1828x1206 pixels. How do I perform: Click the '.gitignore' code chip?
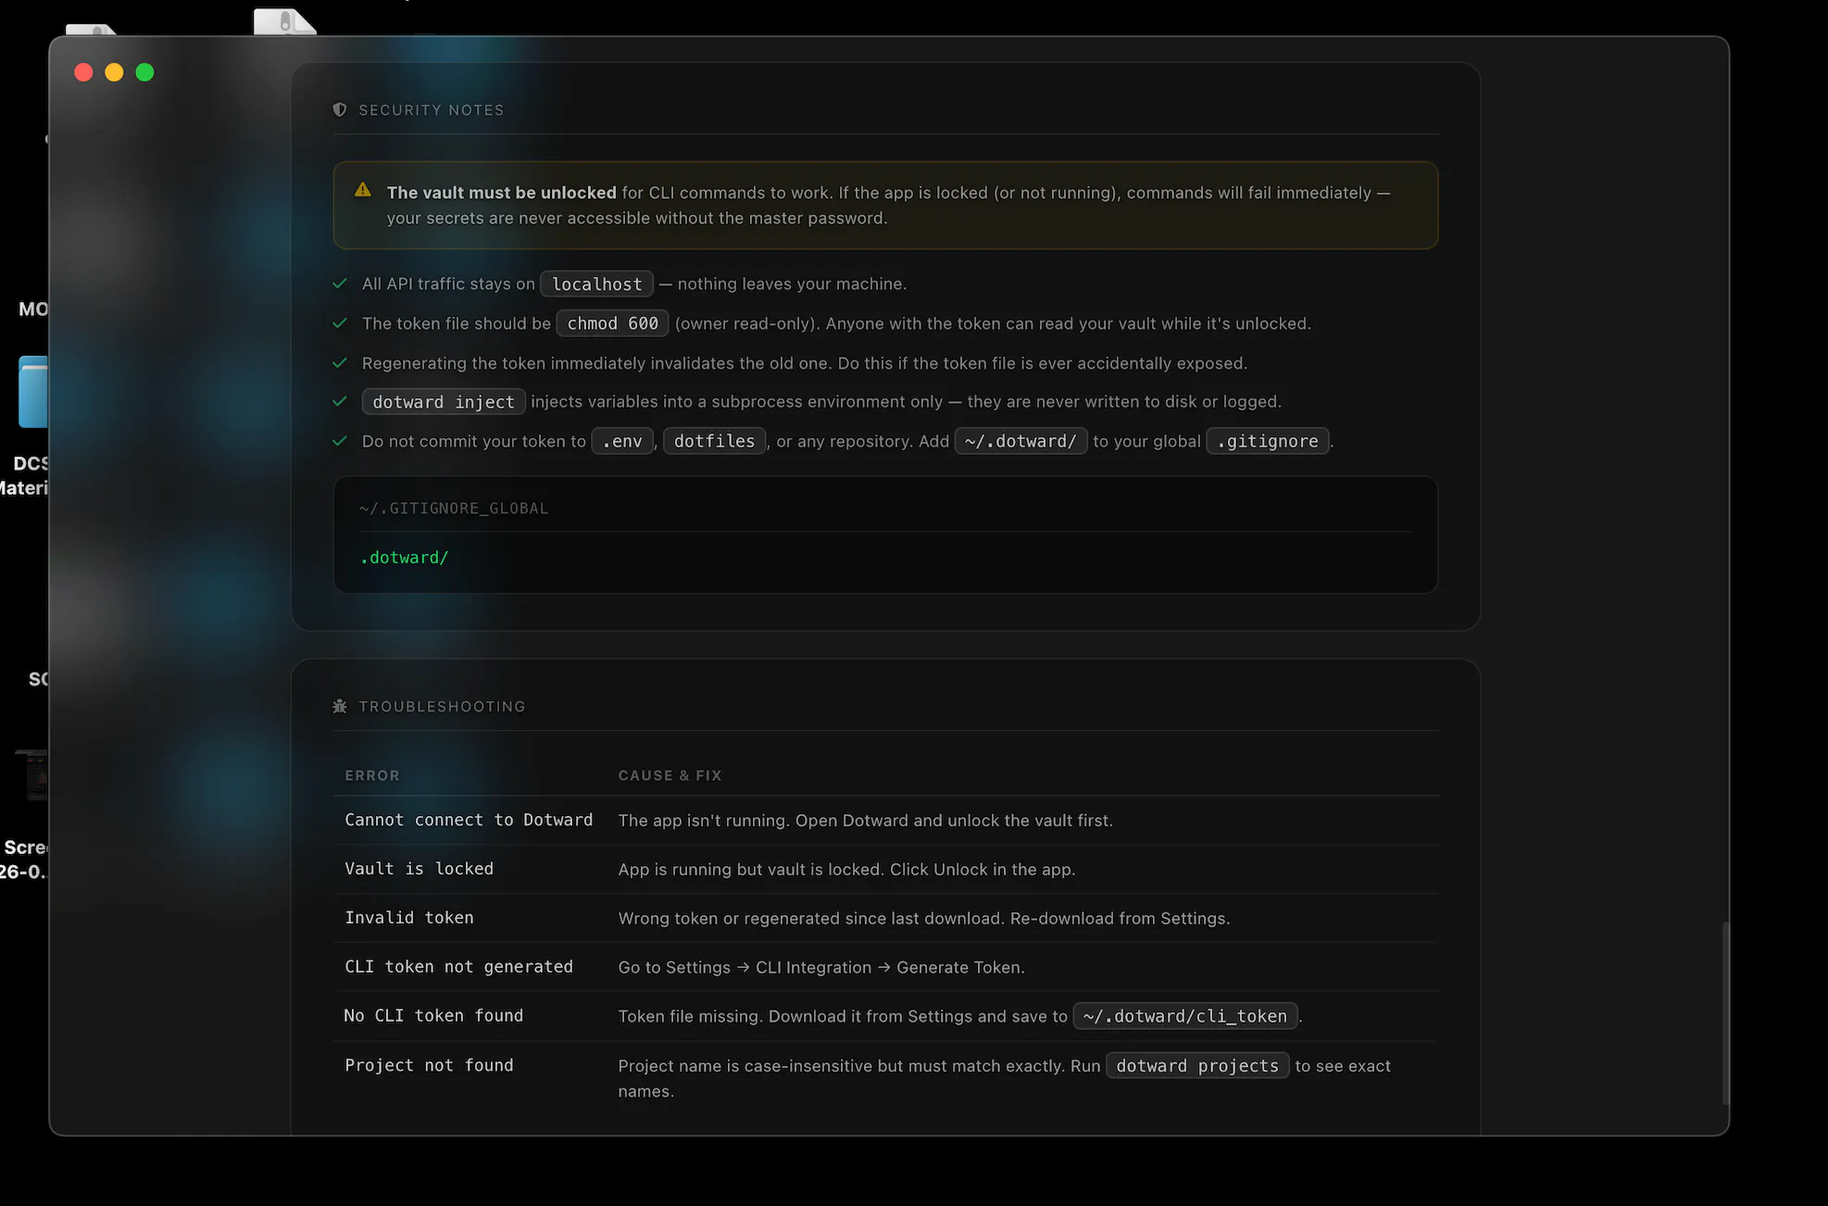[1268, 442]
